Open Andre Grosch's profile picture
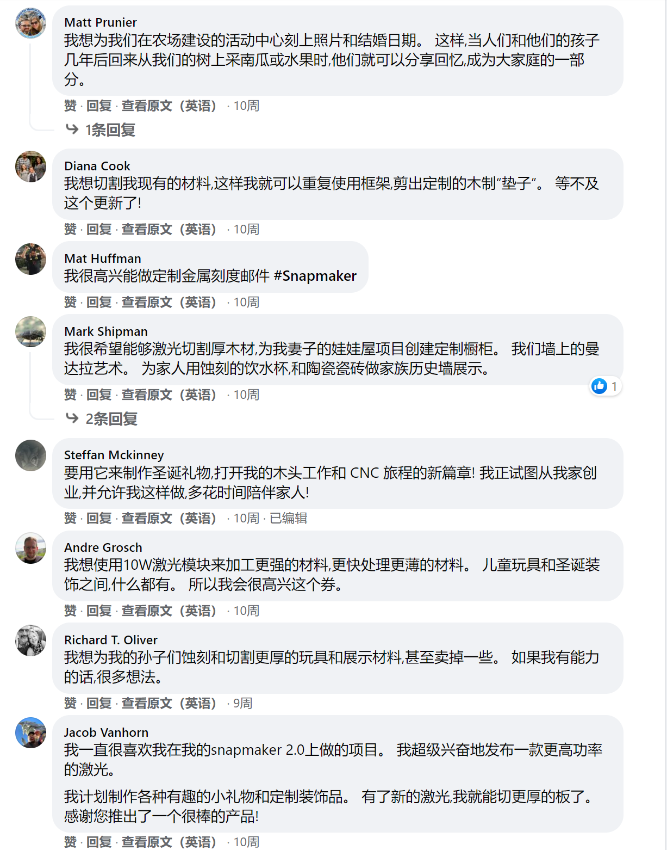This screenshot has width=667, height=850. point(30,548)
